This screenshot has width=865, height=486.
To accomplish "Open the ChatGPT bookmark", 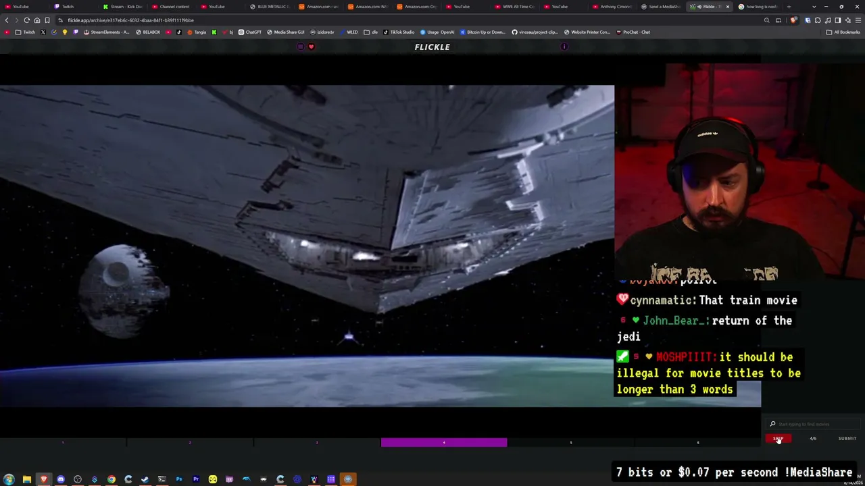I will pyautogui.click(x=250, y=32).
